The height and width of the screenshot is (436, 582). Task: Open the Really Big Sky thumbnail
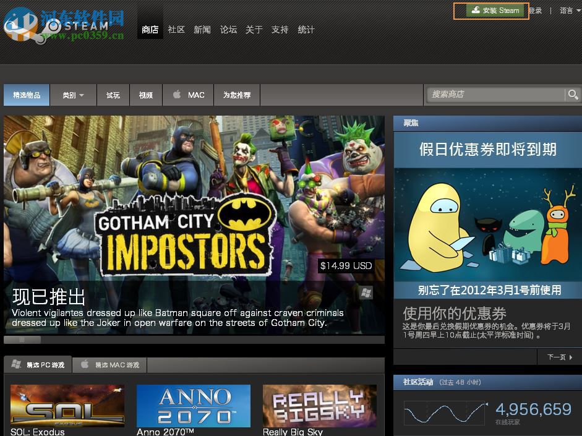tap(320, 406)
